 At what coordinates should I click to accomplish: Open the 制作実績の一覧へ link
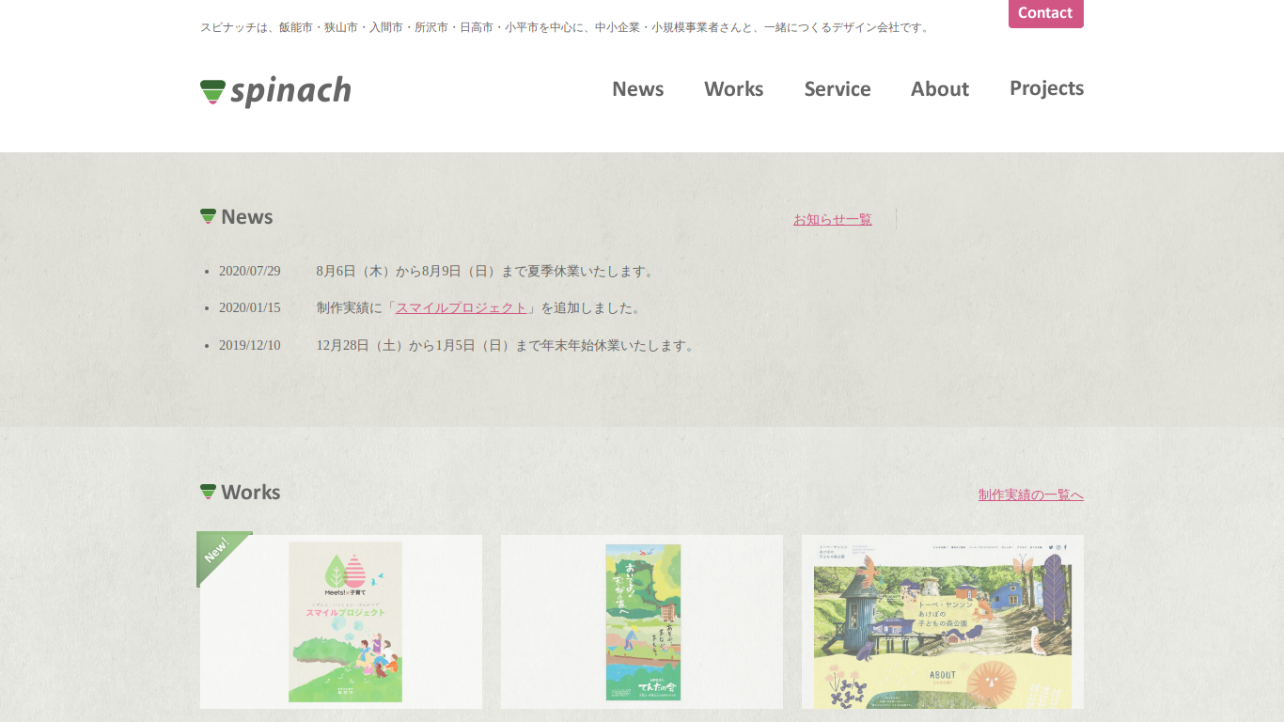click(1031, 494)
